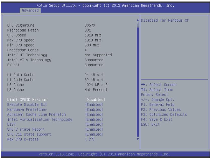
Task: Click the F3: Optimized Defaults hint
Action: coord(164,115)
